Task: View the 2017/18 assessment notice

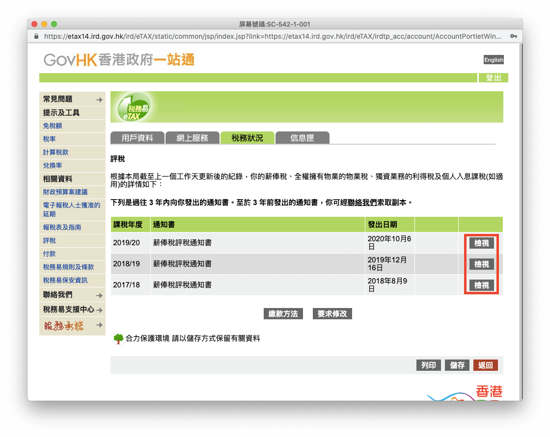Action: click(481, 285)
